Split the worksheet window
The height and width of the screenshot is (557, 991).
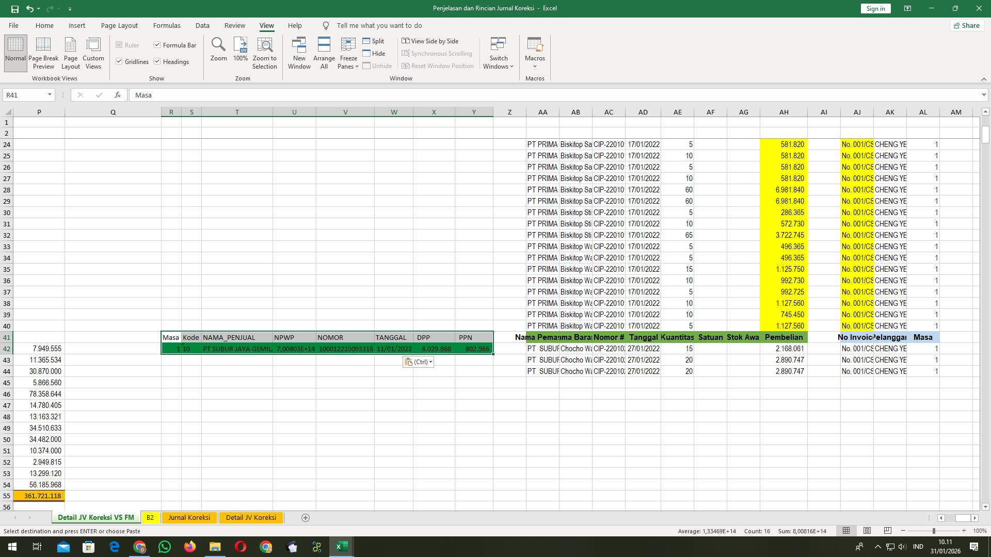click(x=374, y=41)
